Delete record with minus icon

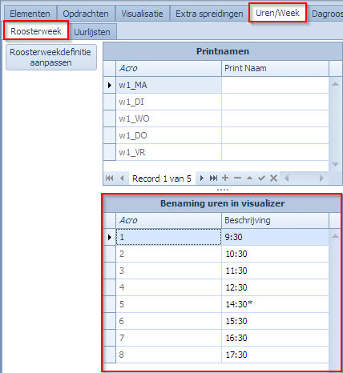click(x=237, y=178)
